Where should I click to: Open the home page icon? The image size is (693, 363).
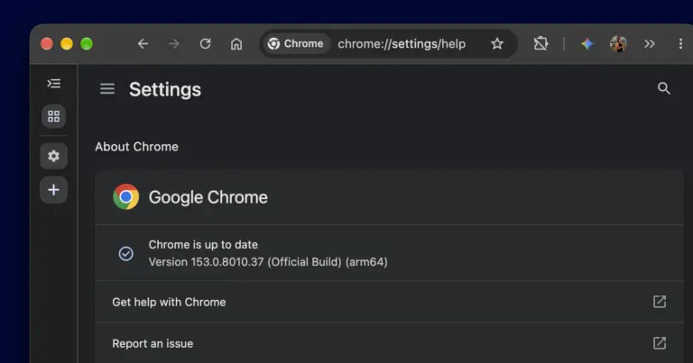[x=236, y=43]
